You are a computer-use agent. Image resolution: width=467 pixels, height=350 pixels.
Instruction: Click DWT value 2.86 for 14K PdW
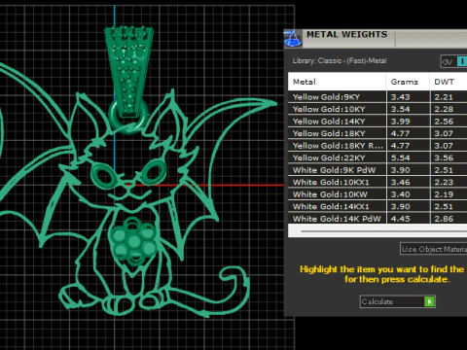click(444, 219)
